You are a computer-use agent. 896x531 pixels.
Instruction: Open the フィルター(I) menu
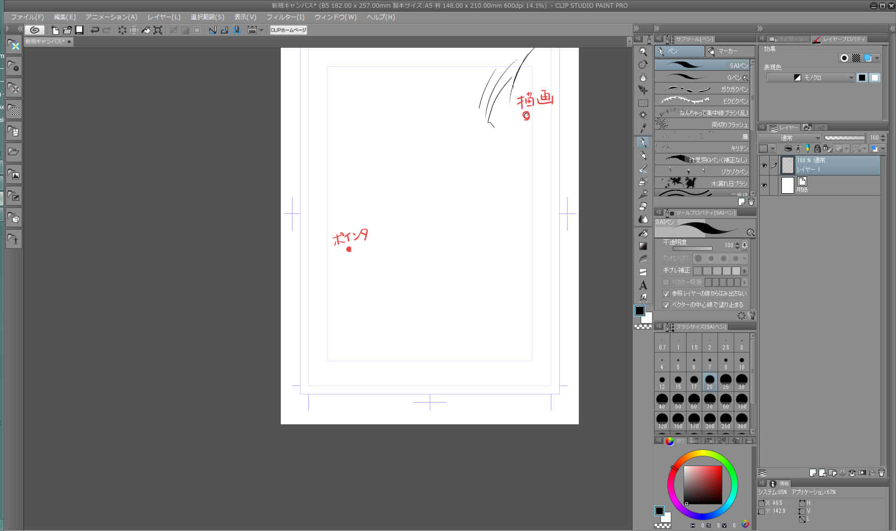[x=285, y=17]
